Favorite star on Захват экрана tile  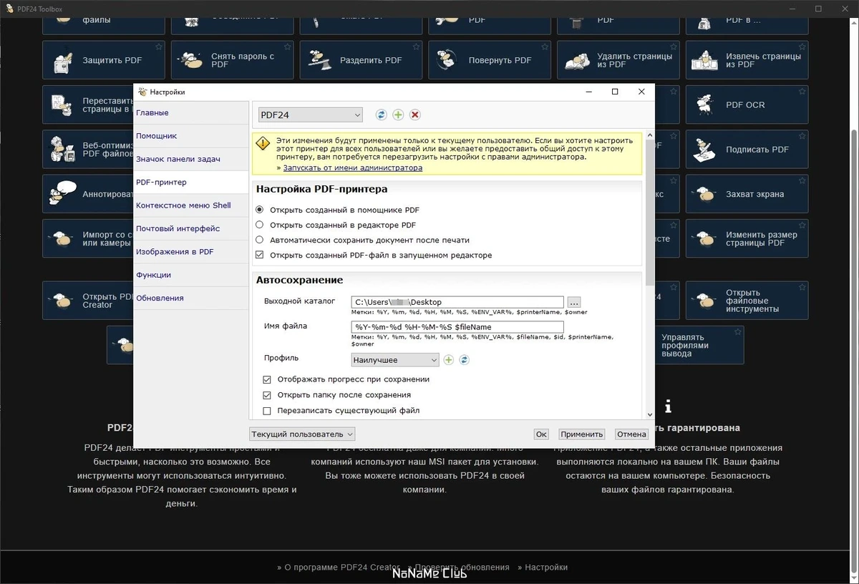(802, 180)
